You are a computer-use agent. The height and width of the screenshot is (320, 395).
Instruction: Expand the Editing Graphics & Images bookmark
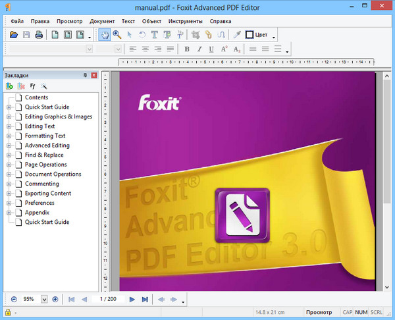(x=9, y=117)
